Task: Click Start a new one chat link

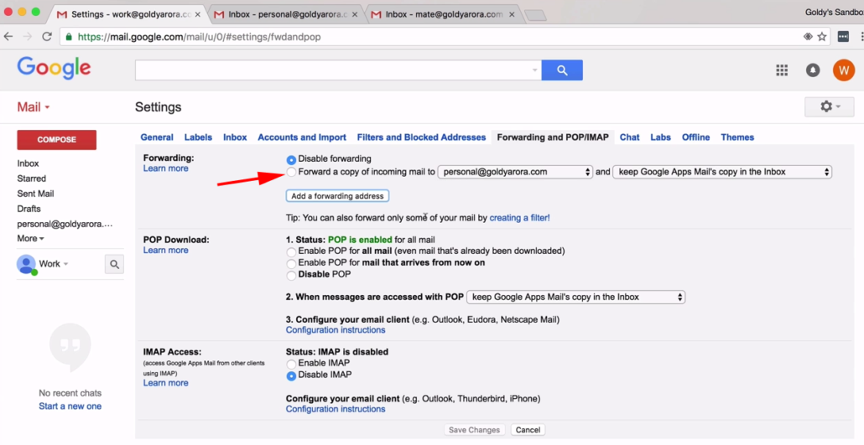Action: click(70, 406)
